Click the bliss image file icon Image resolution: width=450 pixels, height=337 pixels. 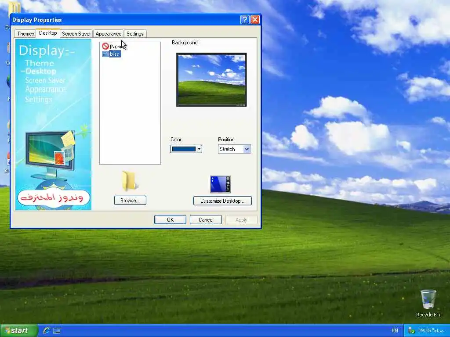[105, 54]
